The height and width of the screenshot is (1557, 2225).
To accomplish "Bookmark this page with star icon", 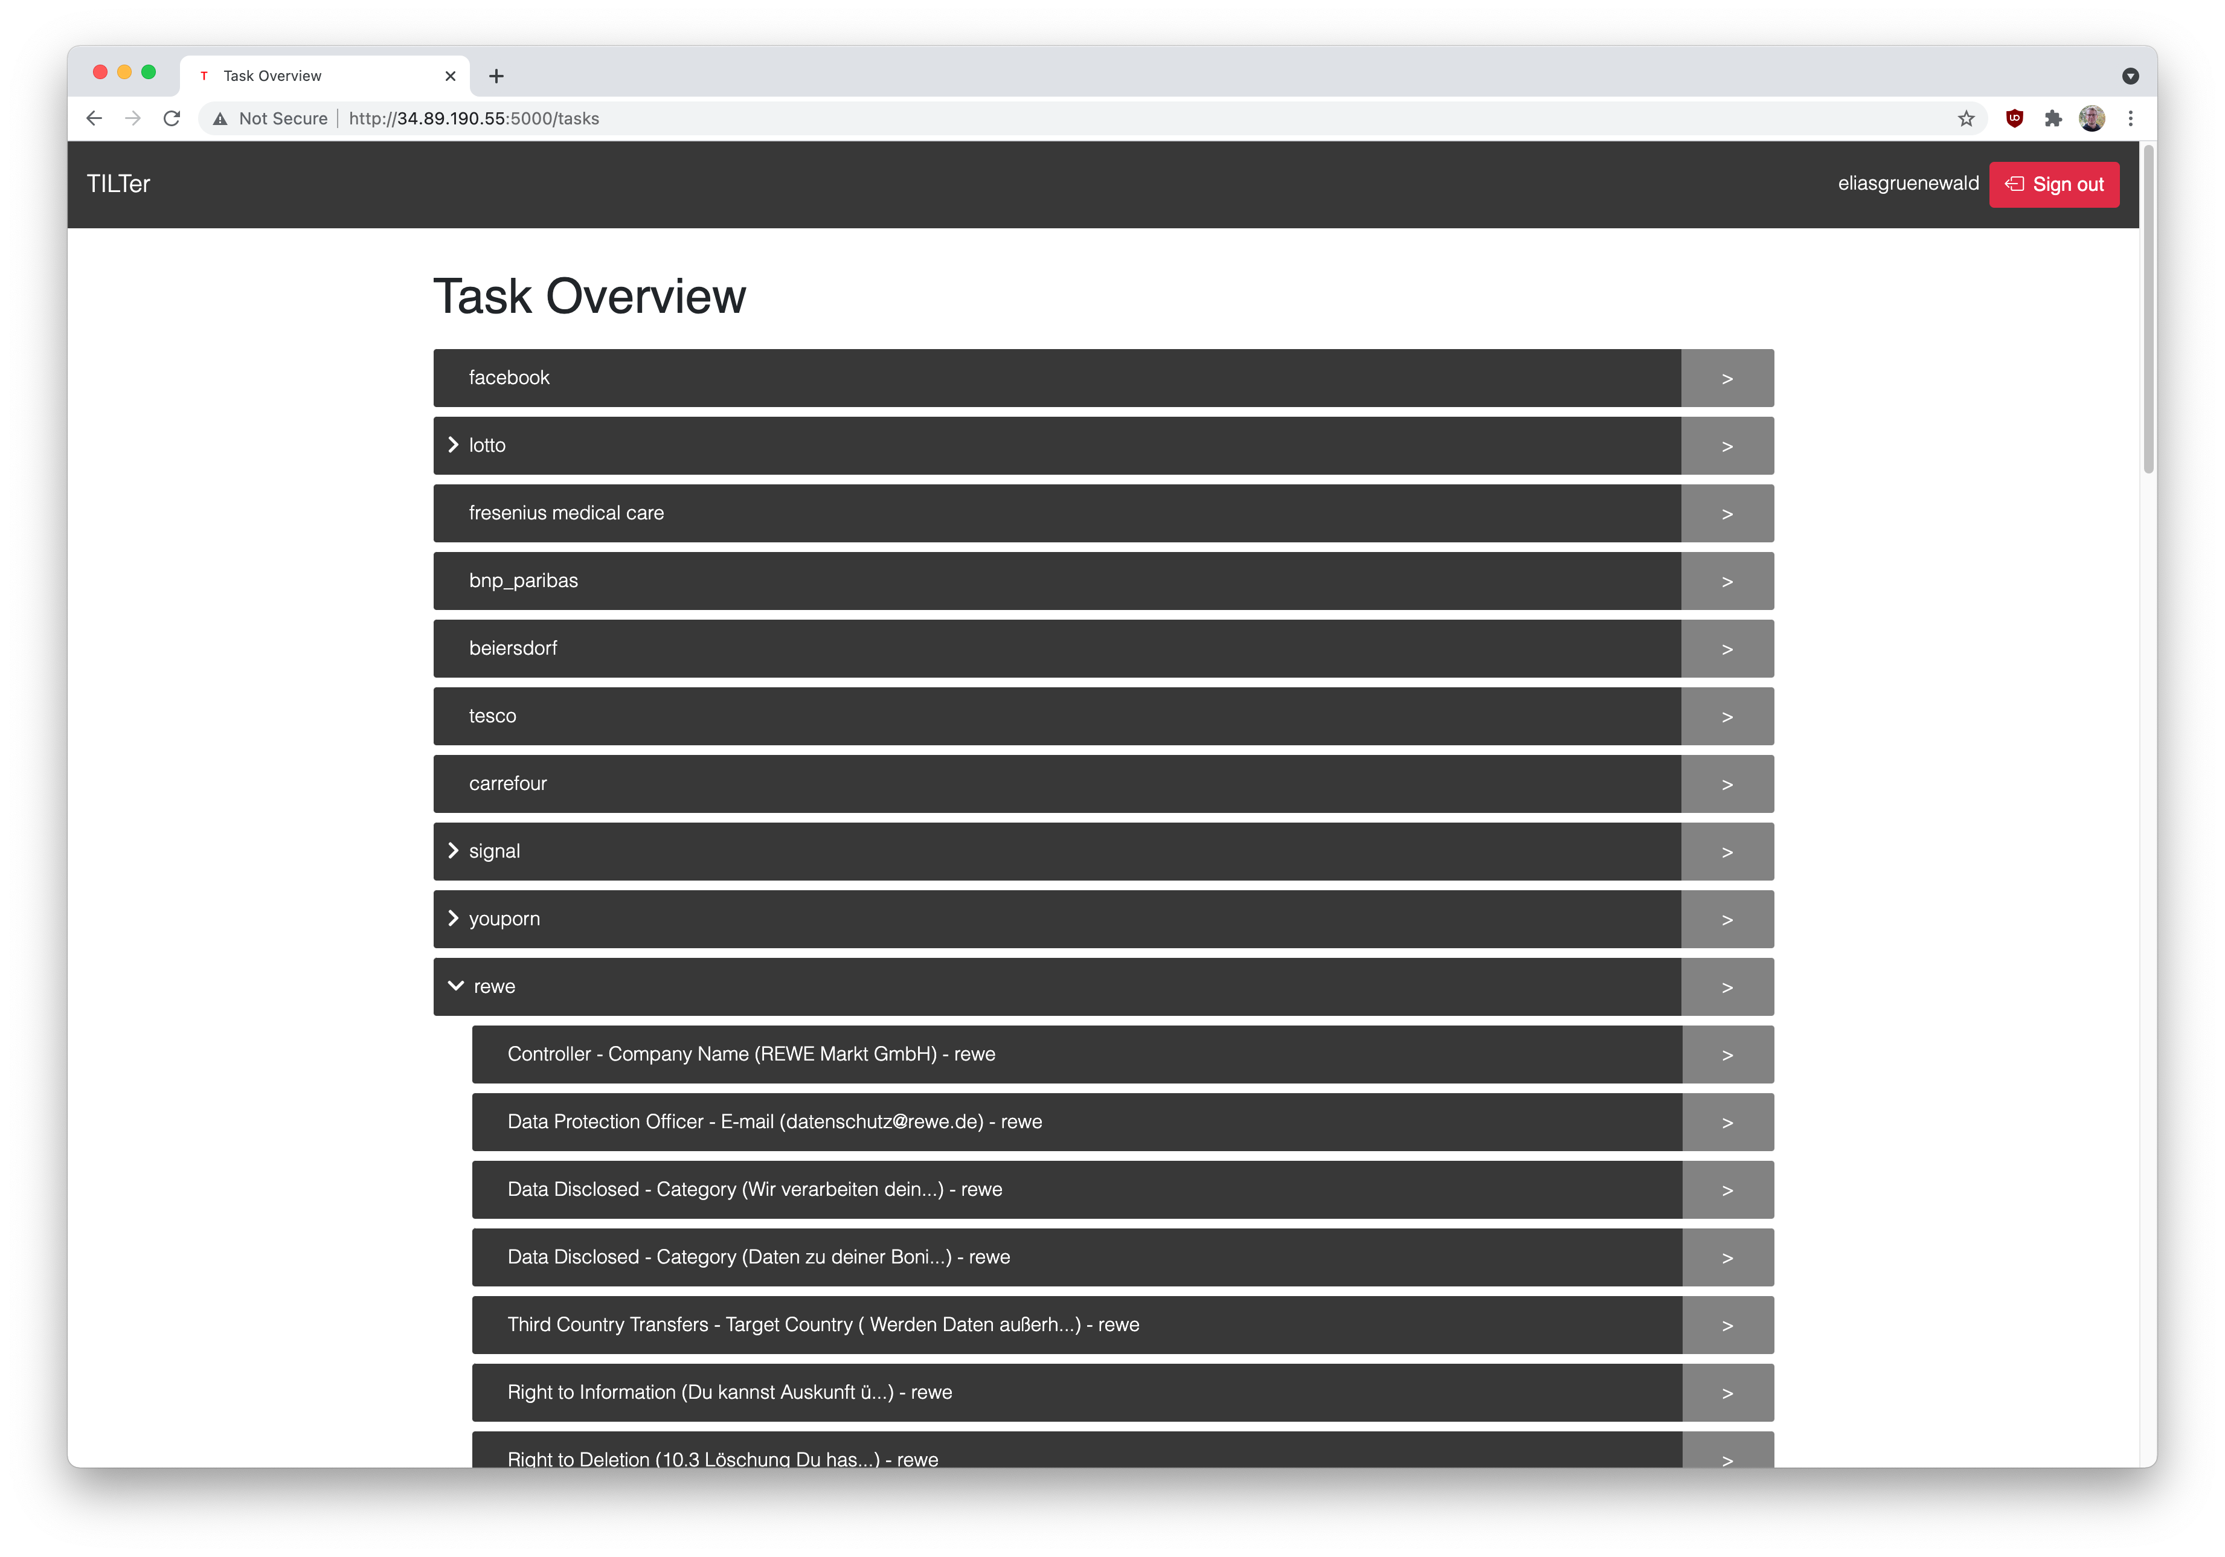I will (x=1965, y=118).
